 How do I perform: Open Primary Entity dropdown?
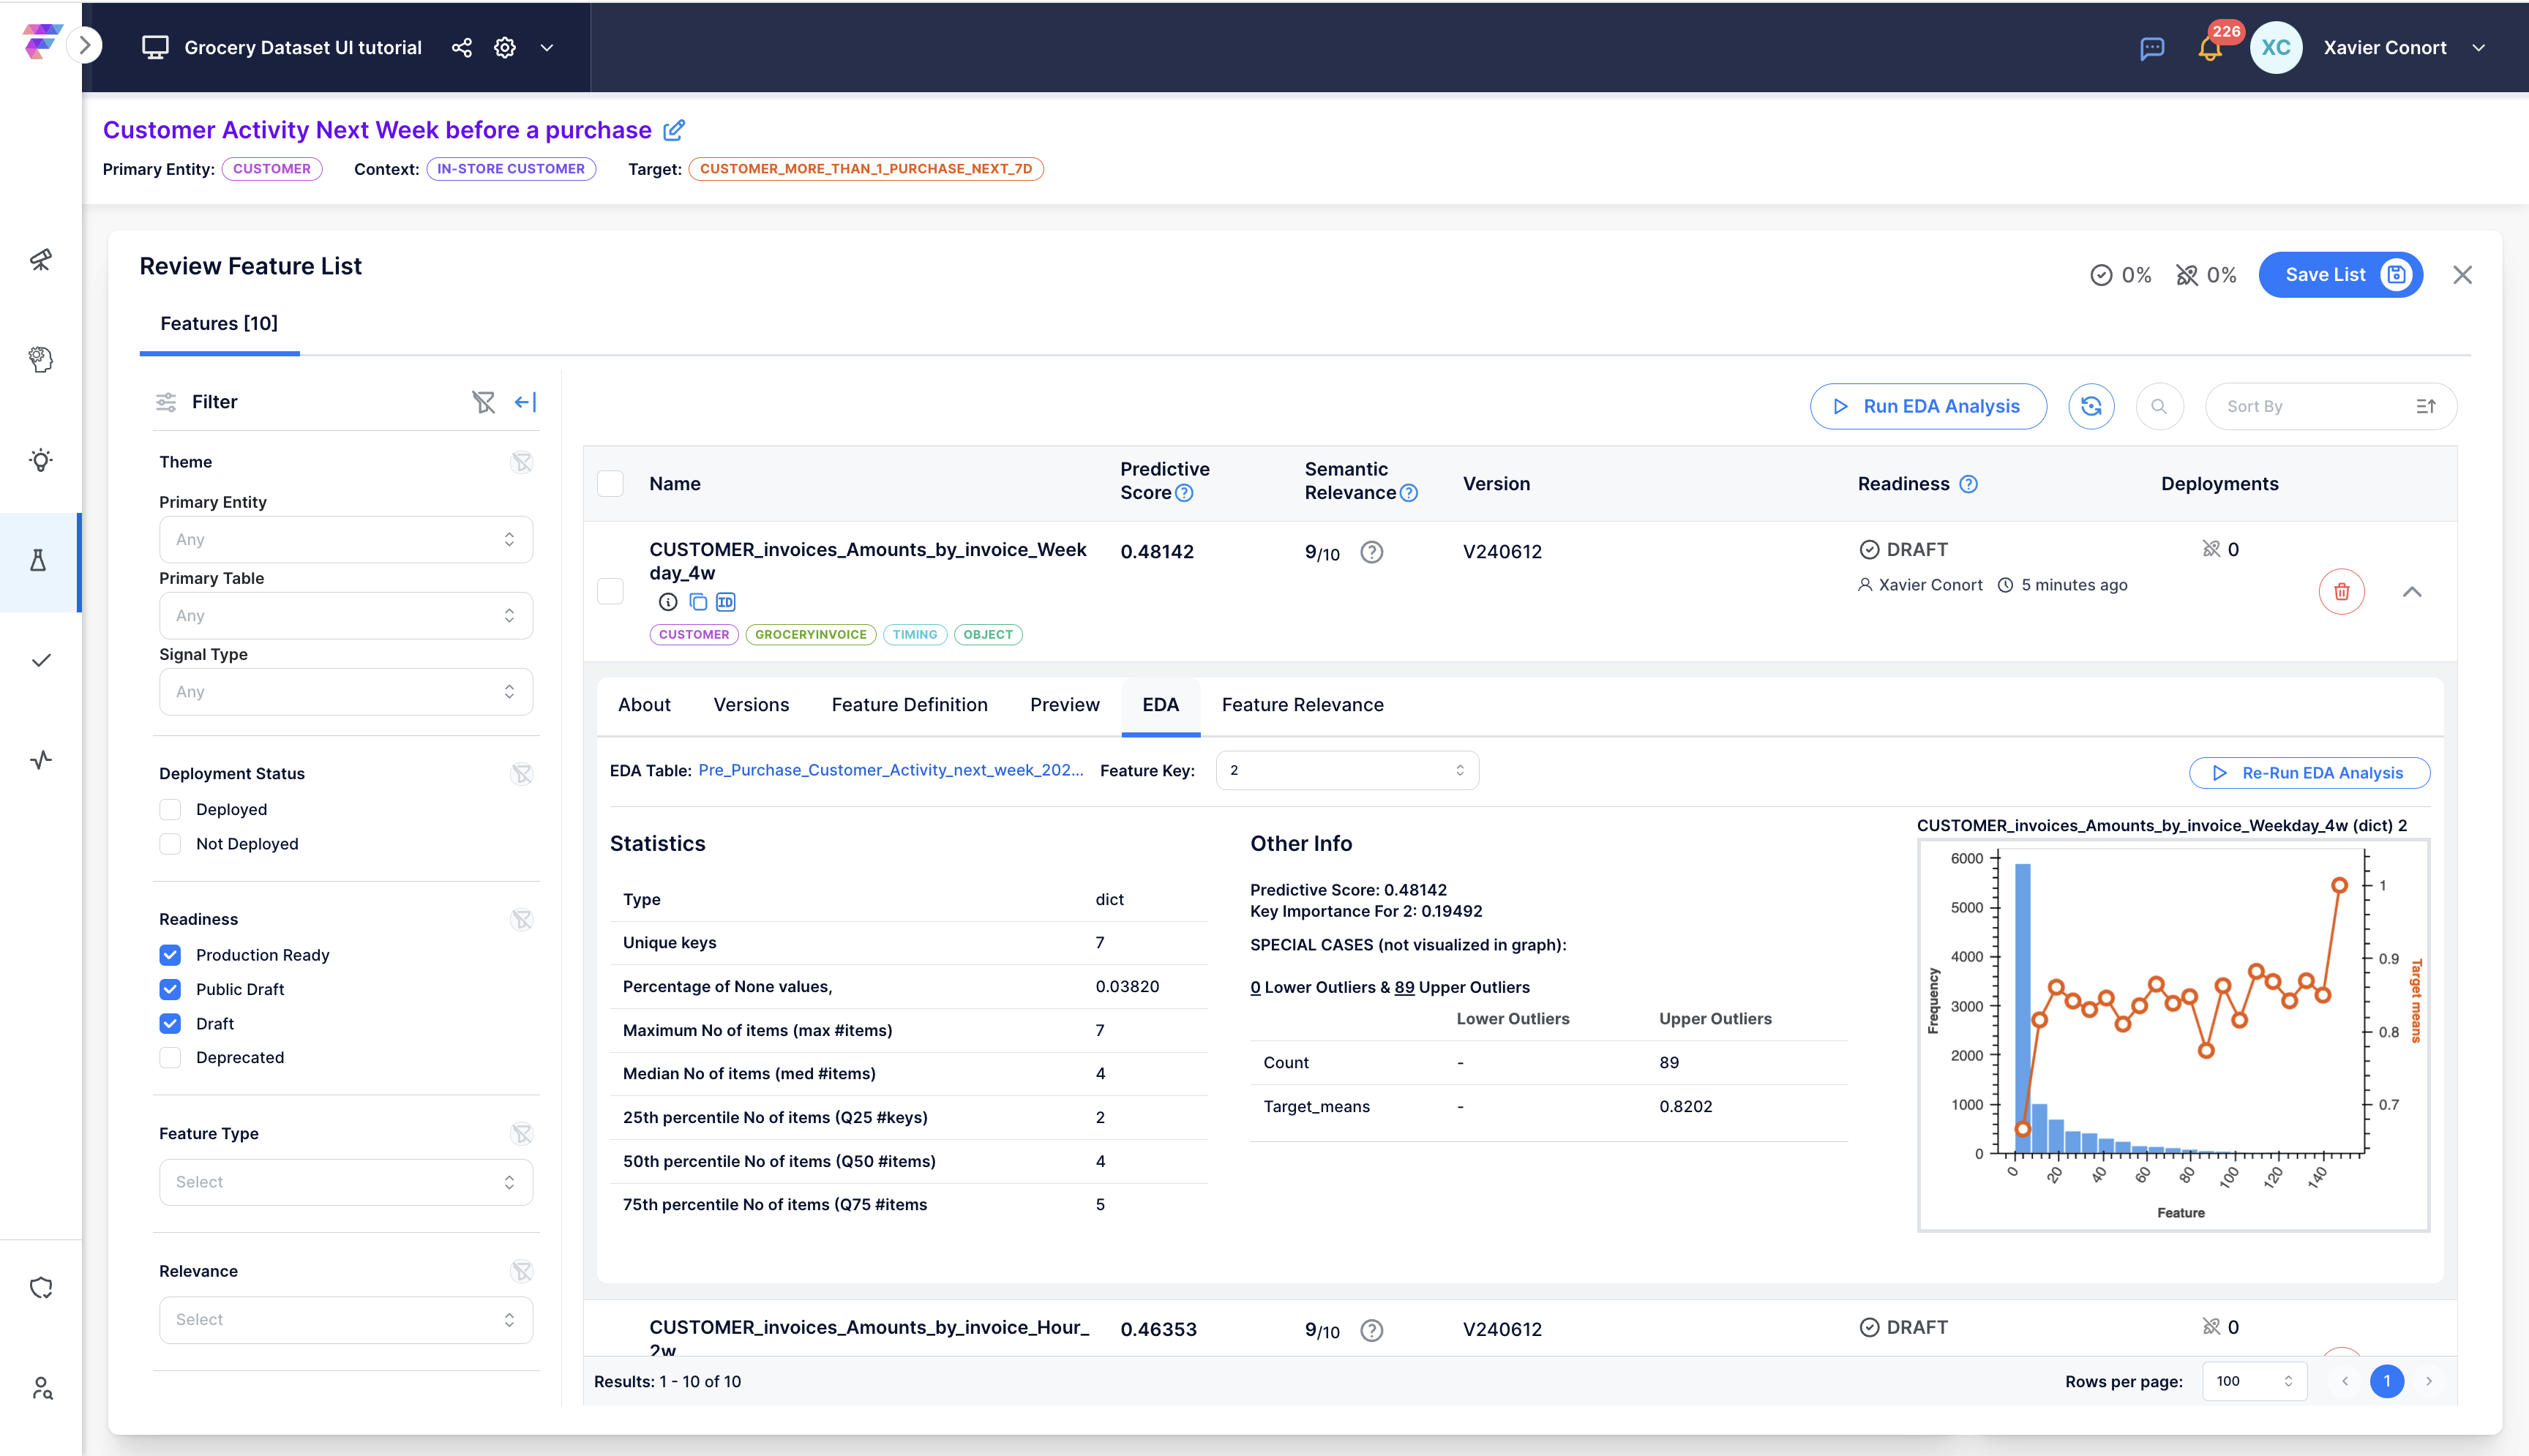pos(346,540)
